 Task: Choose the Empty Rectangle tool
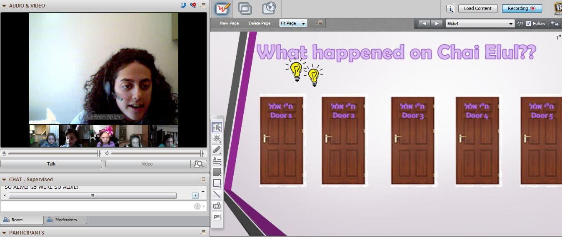(217, 183)
